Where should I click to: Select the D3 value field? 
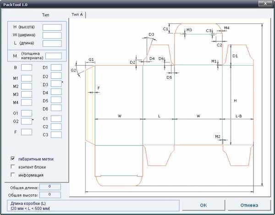tap(56, 84)
